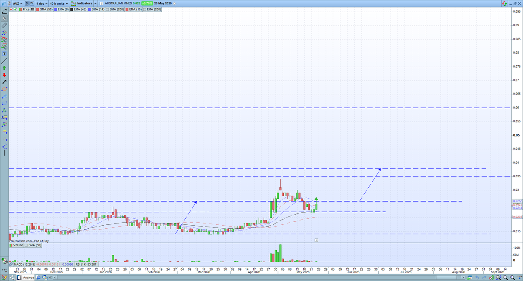Select the straight line drawing tool
The width and height of the screenshot is (523, 281).
point(4,61)
